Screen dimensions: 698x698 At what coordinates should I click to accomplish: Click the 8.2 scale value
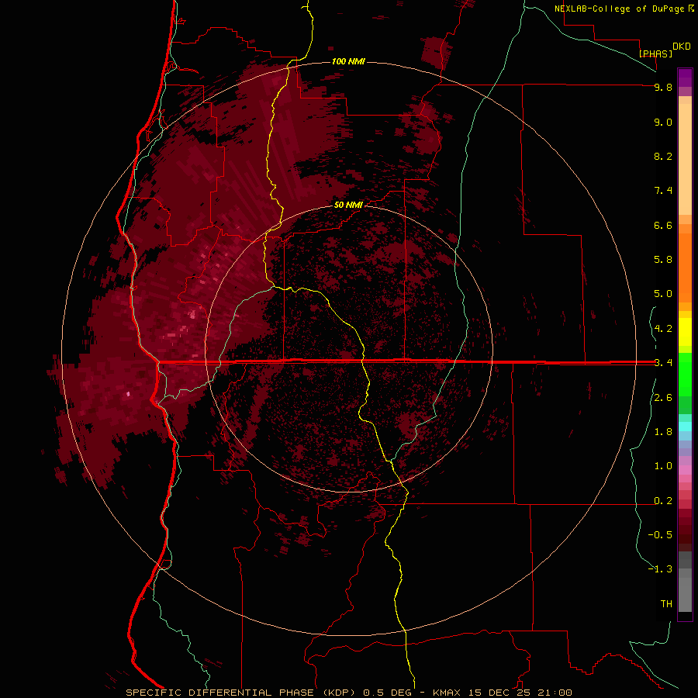click(x=663, y=156)
